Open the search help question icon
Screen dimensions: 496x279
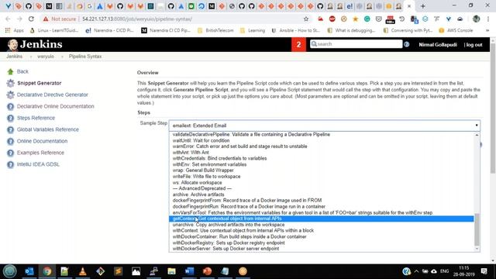coord(406,44)
